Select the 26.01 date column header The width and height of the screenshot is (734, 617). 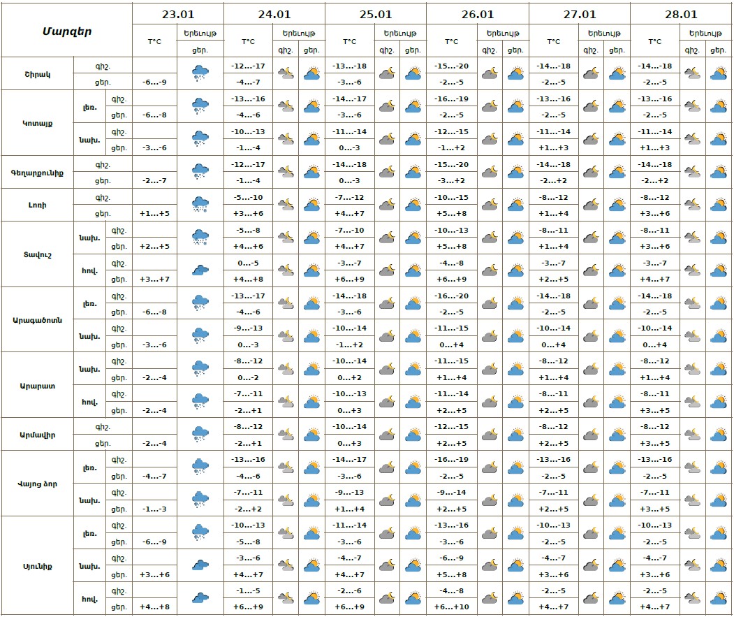(x=478, y=14)
